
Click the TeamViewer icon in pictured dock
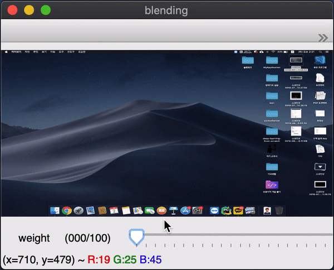pyautogui.click(x=214, y=211)
